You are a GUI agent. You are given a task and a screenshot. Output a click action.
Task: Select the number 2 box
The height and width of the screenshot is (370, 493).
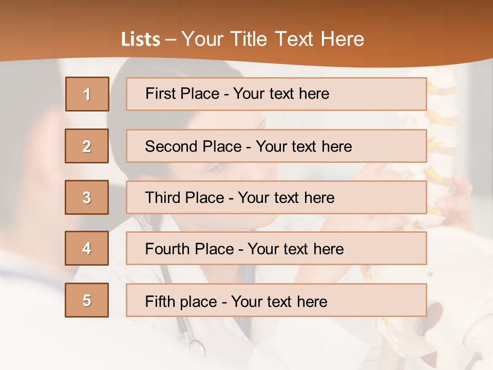pyautogui.click(x=87, y=146)
